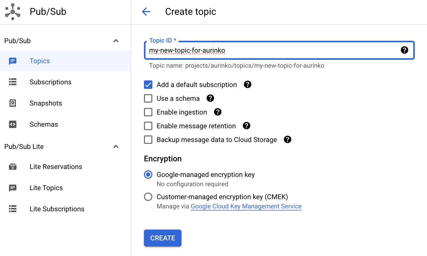Select Google-managed encryption key radio
Image resolution: width=427 pixels, height=256 pixels.
click(148, 175)
